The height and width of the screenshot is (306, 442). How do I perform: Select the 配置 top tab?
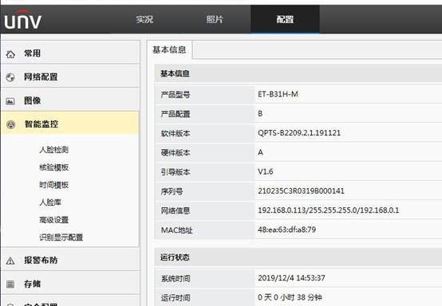285,19
